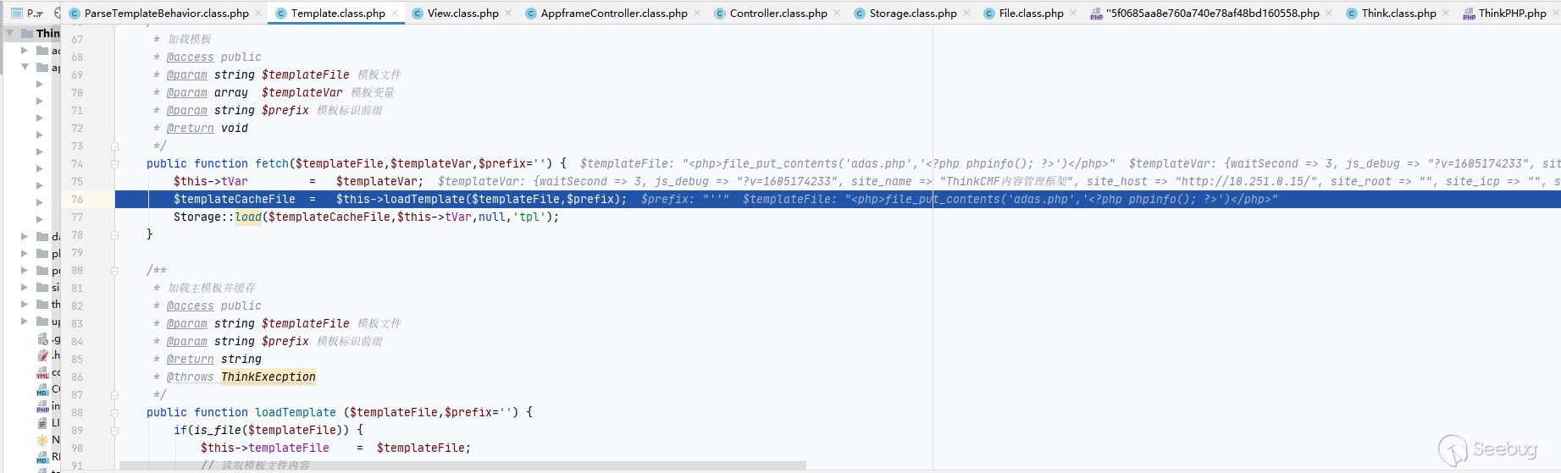Click the ThinkExecption class name on line 86
1561x473 pixels.
268,377
